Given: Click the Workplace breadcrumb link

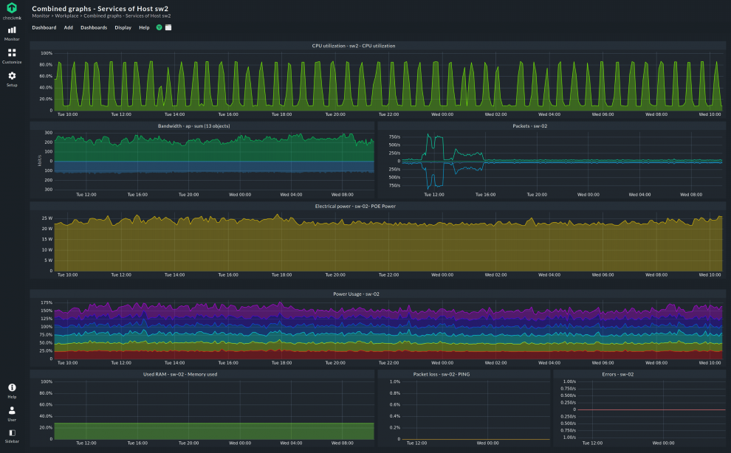Looking at the screenshot, I should tap(66, 15).
